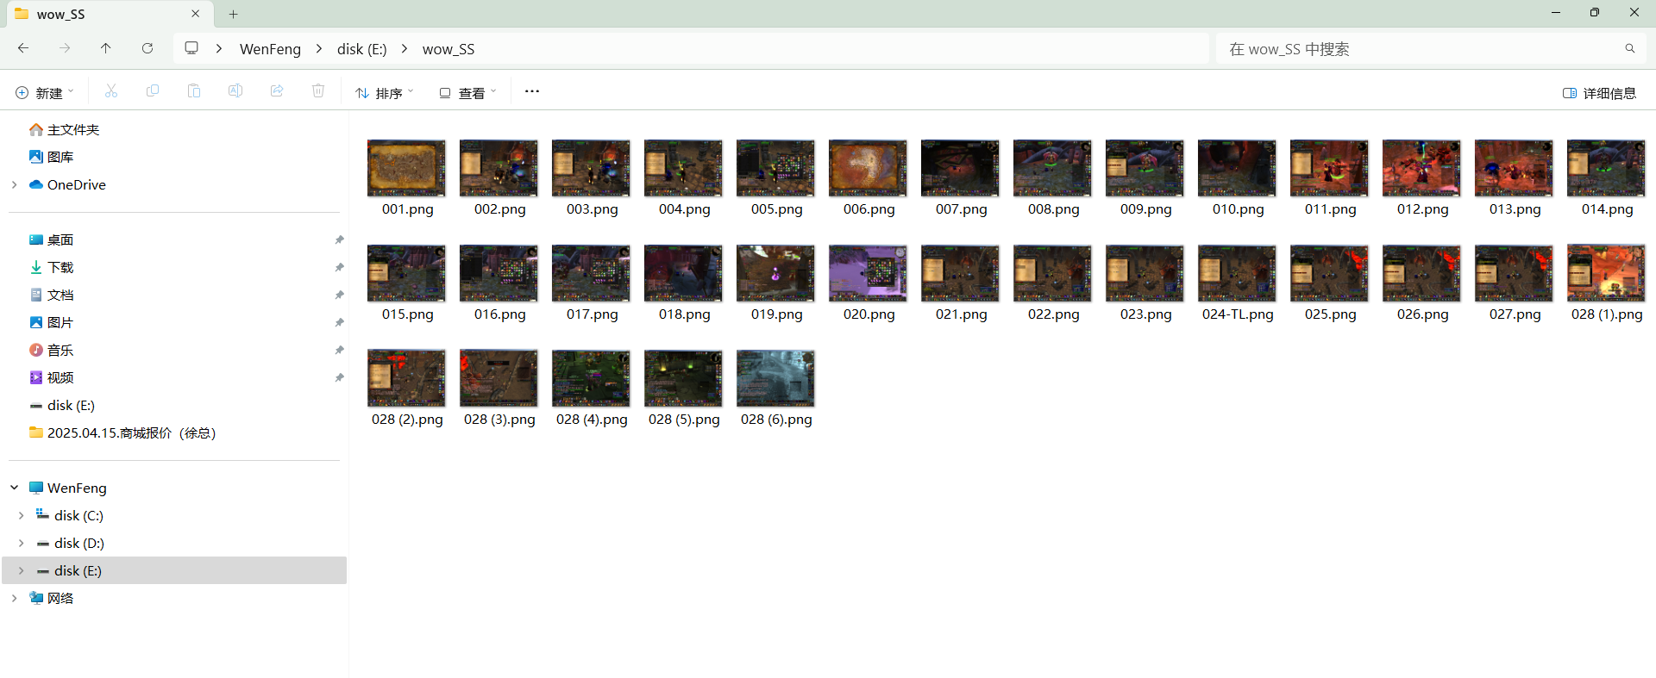Click the Rename icon in toolbar
Viewport: 1656px width, 678px height.
pyautogui.click(x=235, y=91)
